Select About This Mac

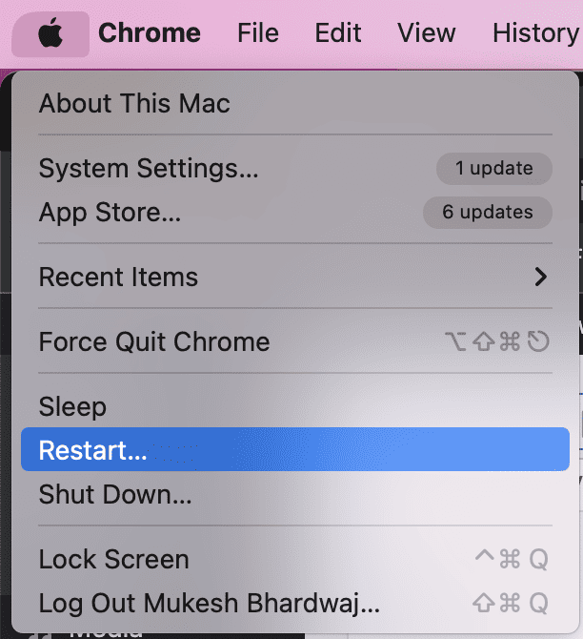[x=134, y=103]
